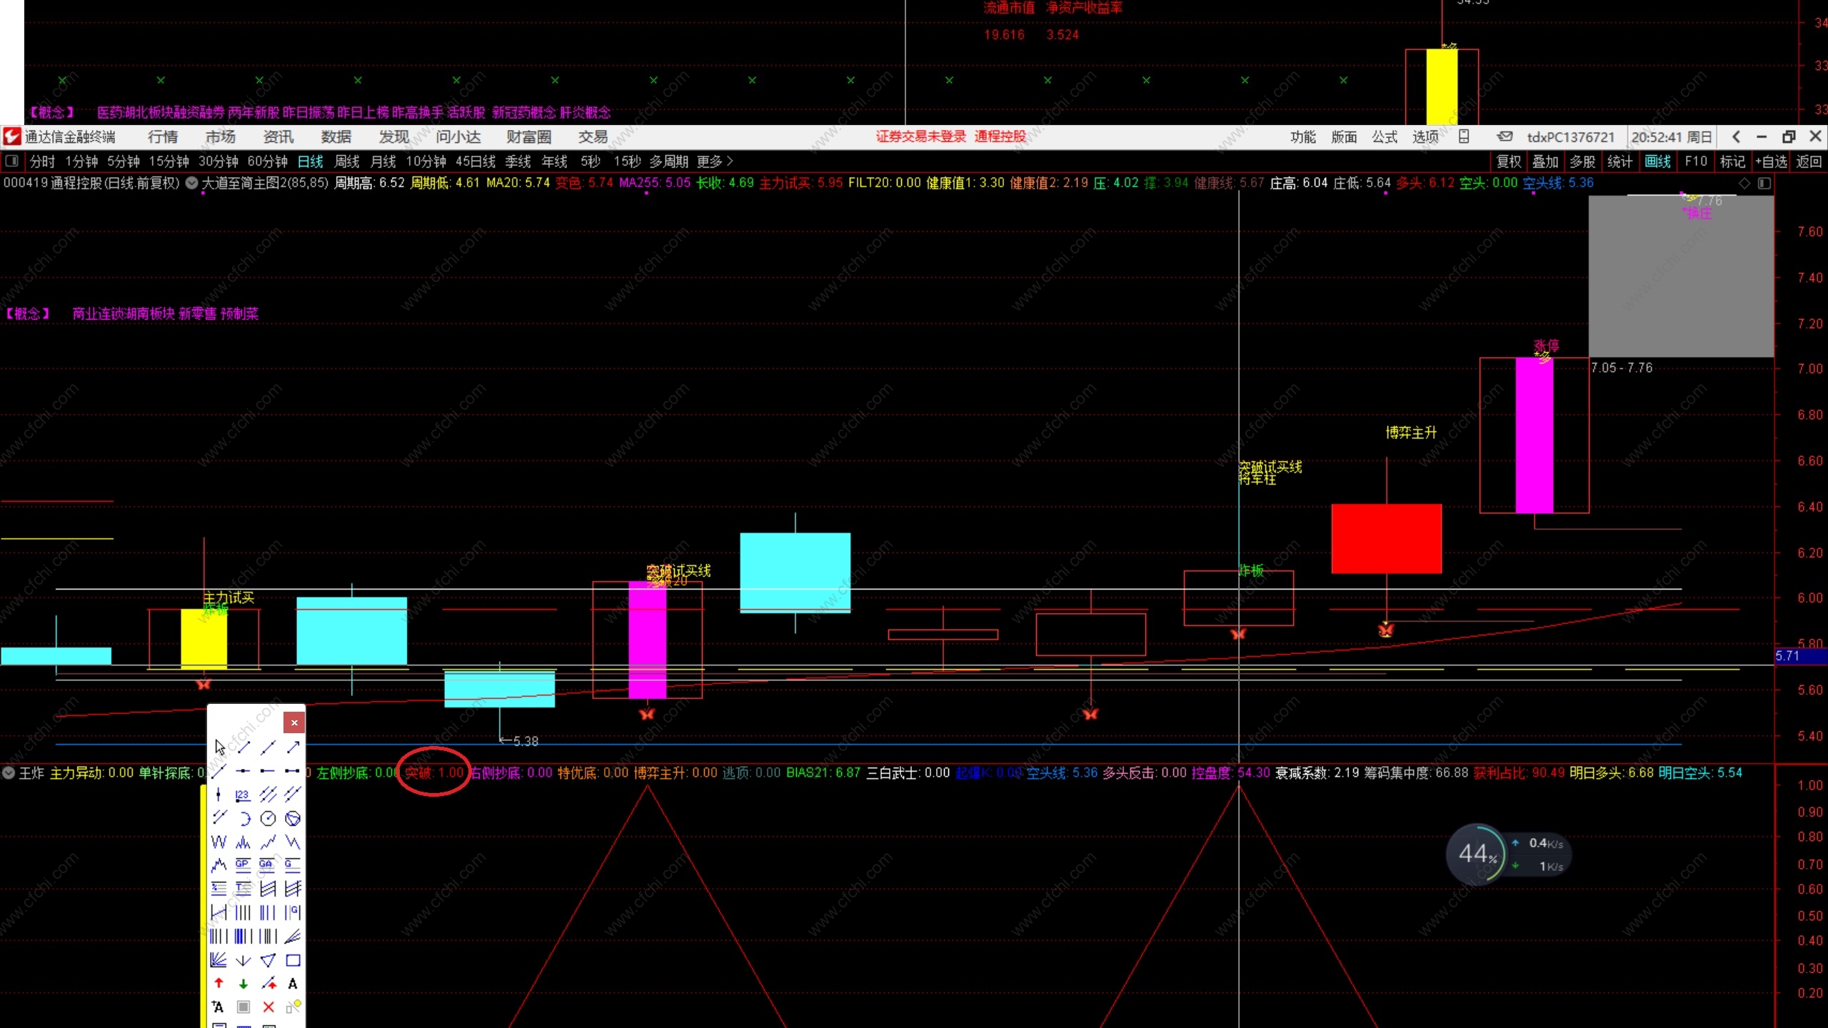Image resolution: width=1828 pixels, height=1028 pixels.
Task: Choose the red up-arrow marker tool
Action: pos(219,984)
